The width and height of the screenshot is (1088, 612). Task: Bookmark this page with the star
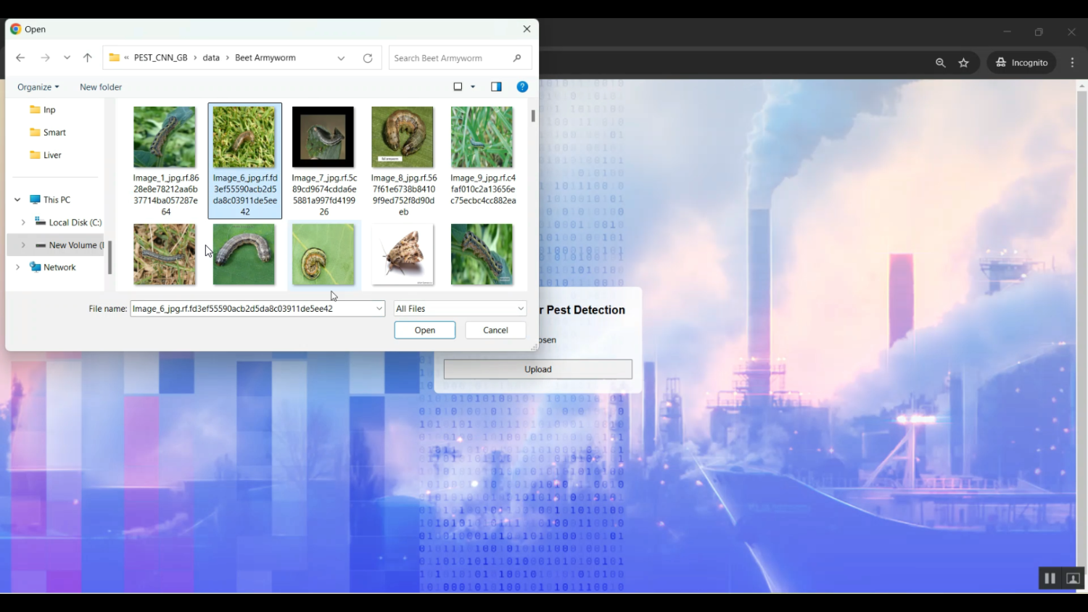coord(963,63)
